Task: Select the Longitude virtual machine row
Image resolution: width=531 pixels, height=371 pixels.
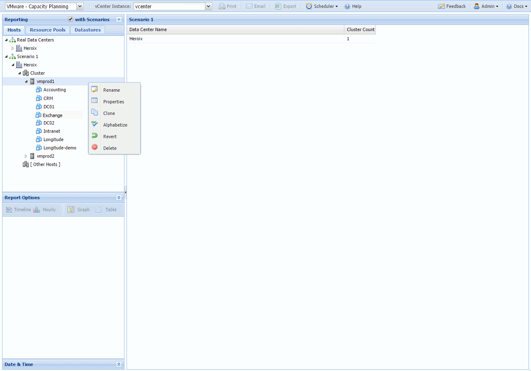Action: coord(54,139)
